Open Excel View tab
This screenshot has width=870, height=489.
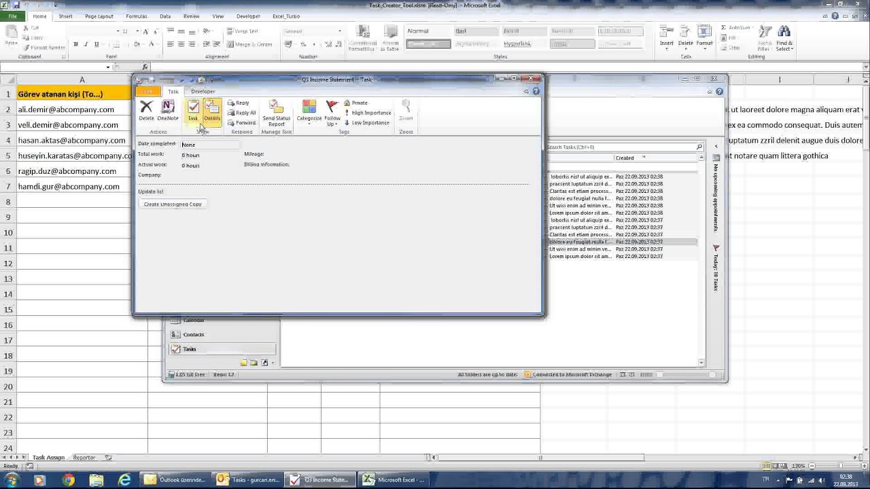coord(218,16)
